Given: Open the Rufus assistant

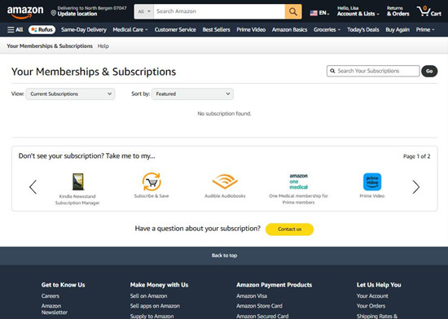Looking at the screenshot, I should coord(42,29).
